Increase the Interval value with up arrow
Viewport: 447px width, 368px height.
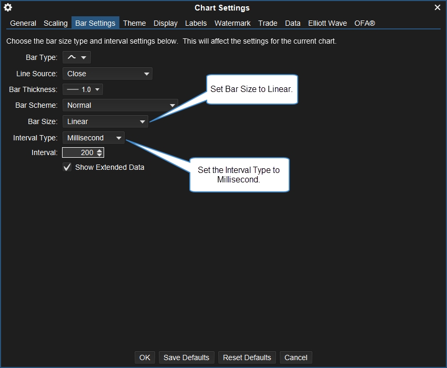pos(99,150)
